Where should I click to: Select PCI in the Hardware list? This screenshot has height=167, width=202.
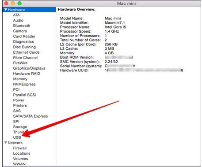[16, 89]
